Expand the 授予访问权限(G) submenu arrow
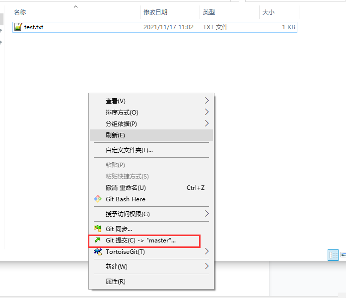The image size is (346, 298). (x=207, y=214)
